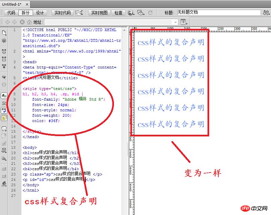The width and height of the screenshot is (271, 215).
Task: Click the <body> tag in code
Action: tap(29, 147)
